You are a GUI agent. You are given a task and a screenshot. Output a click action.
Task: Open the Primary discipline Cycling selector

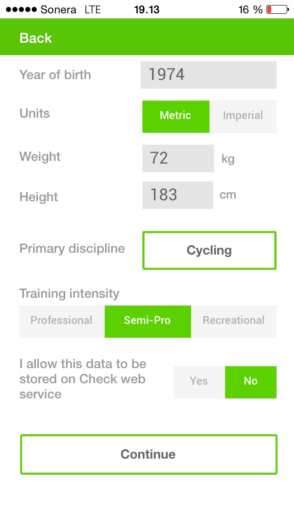click(209, 250)
